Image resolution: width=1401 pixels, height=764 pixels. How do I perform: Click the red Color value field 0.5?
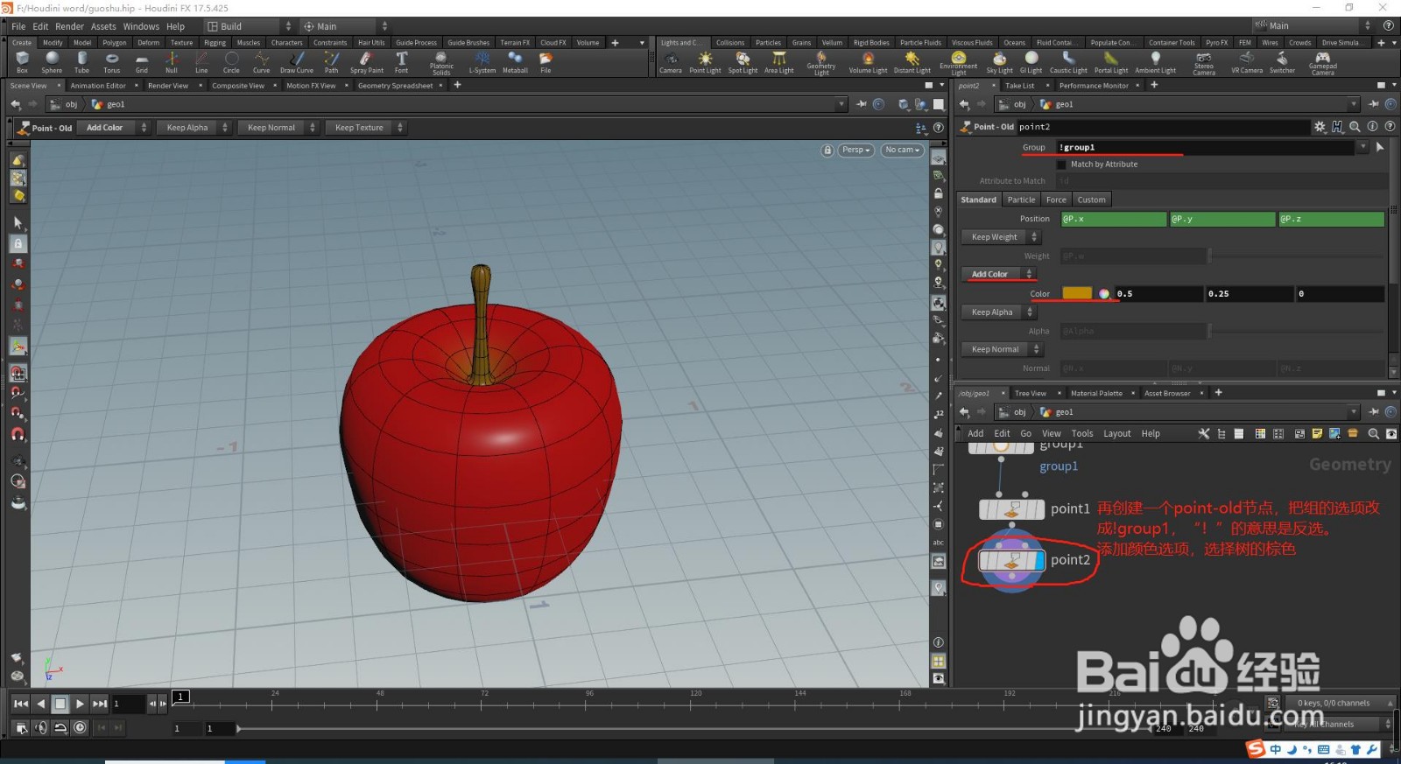[x=1158, y=294]
